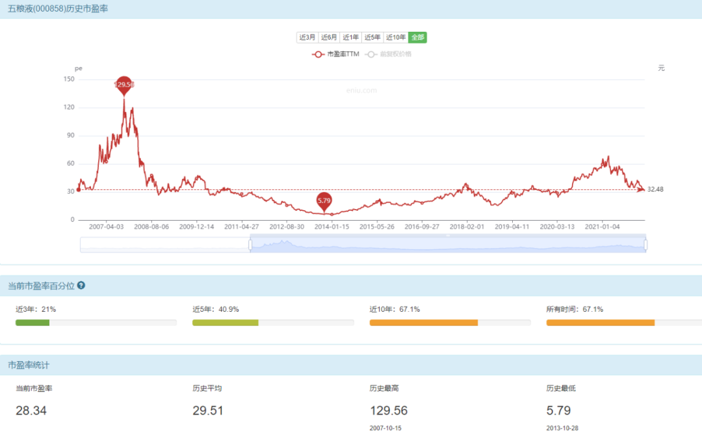Select the 近6月 time range tab
Image resolution: width=702 pixels, height=438 pixels.
(x=329, y=37)
